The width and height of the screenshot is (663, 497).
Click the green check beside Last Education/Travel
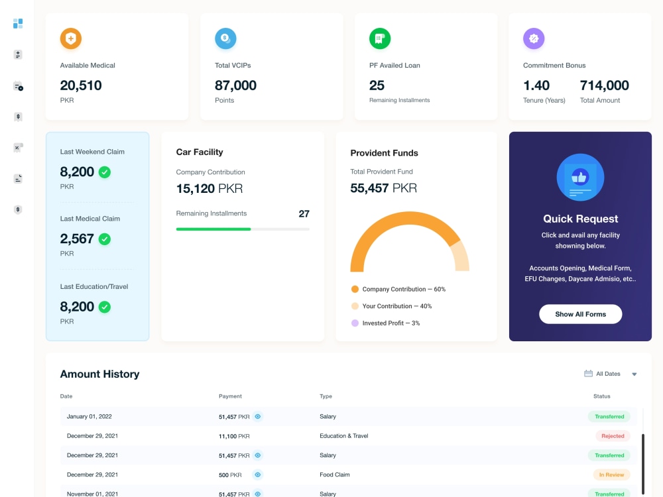tap(105, 307)
